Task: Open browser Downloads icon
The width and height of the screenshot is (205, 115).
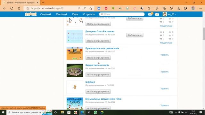Action: tap(178, 8)
